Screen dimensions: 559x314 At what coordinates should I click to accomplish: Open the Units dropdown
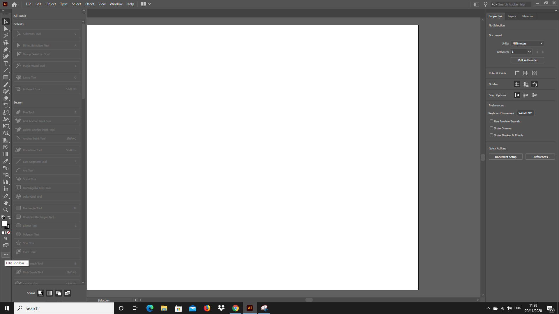(x=527, y=43)
